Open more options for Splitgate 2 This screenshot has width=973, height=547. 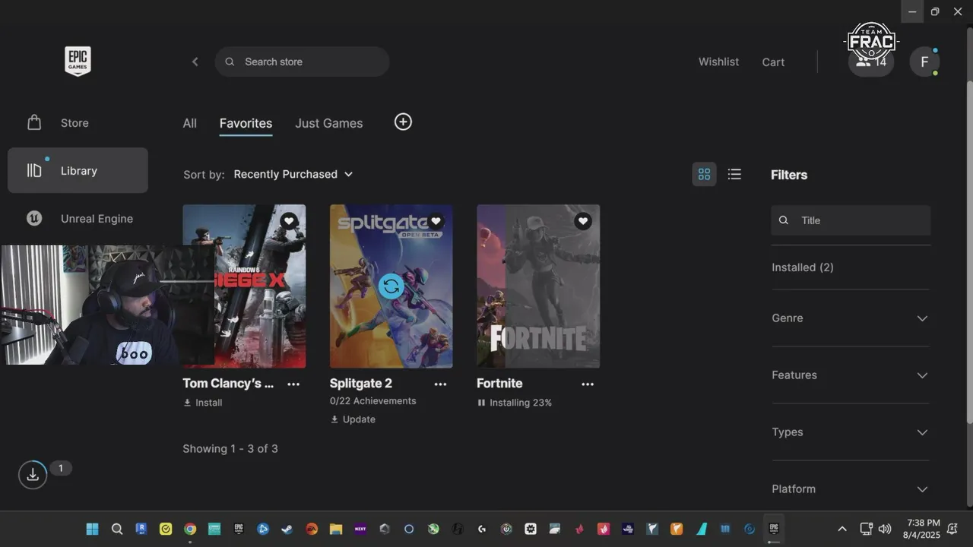tap(440, 384)
